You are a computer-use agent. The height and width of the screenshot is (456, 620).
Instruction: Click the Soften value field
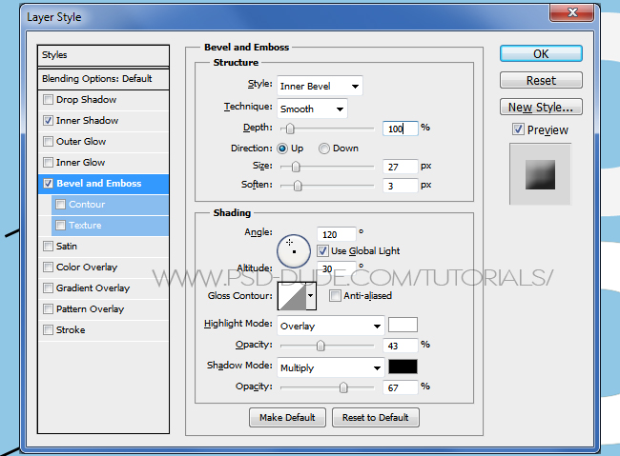click(x=401, y=186)
